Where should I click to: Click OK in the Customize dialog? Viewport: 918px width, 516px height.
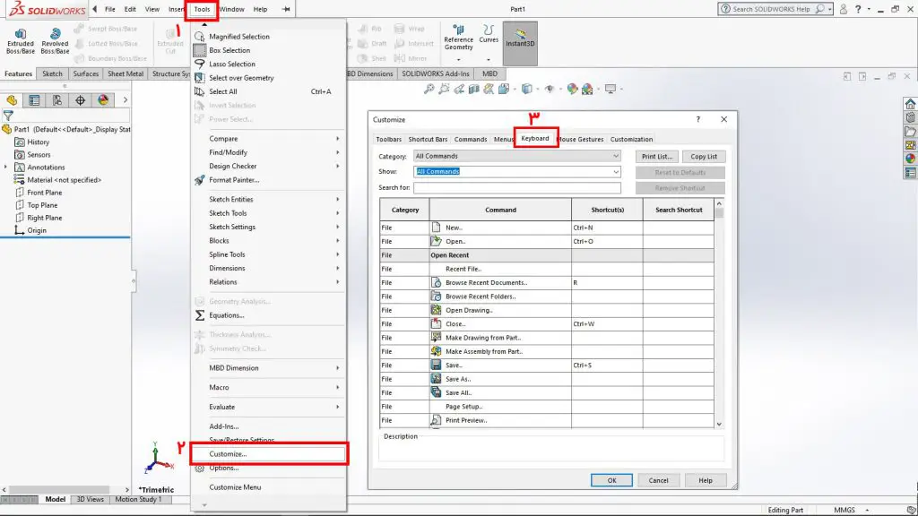point(611,480)
